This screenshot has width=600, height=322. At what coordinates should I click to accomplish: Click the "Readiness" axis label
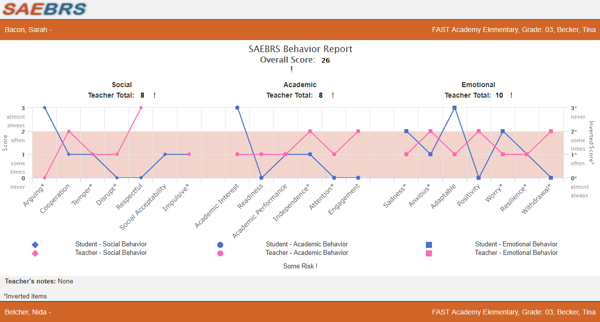[250, 196]
